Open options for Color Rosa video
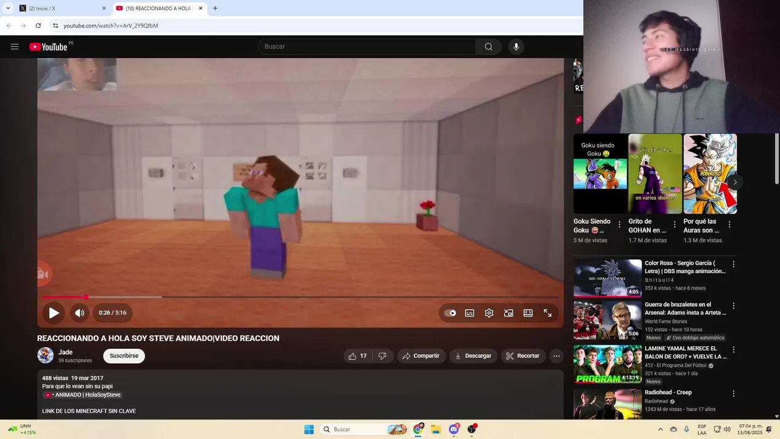This screenshot has width=780, height=439. (734, 265)
